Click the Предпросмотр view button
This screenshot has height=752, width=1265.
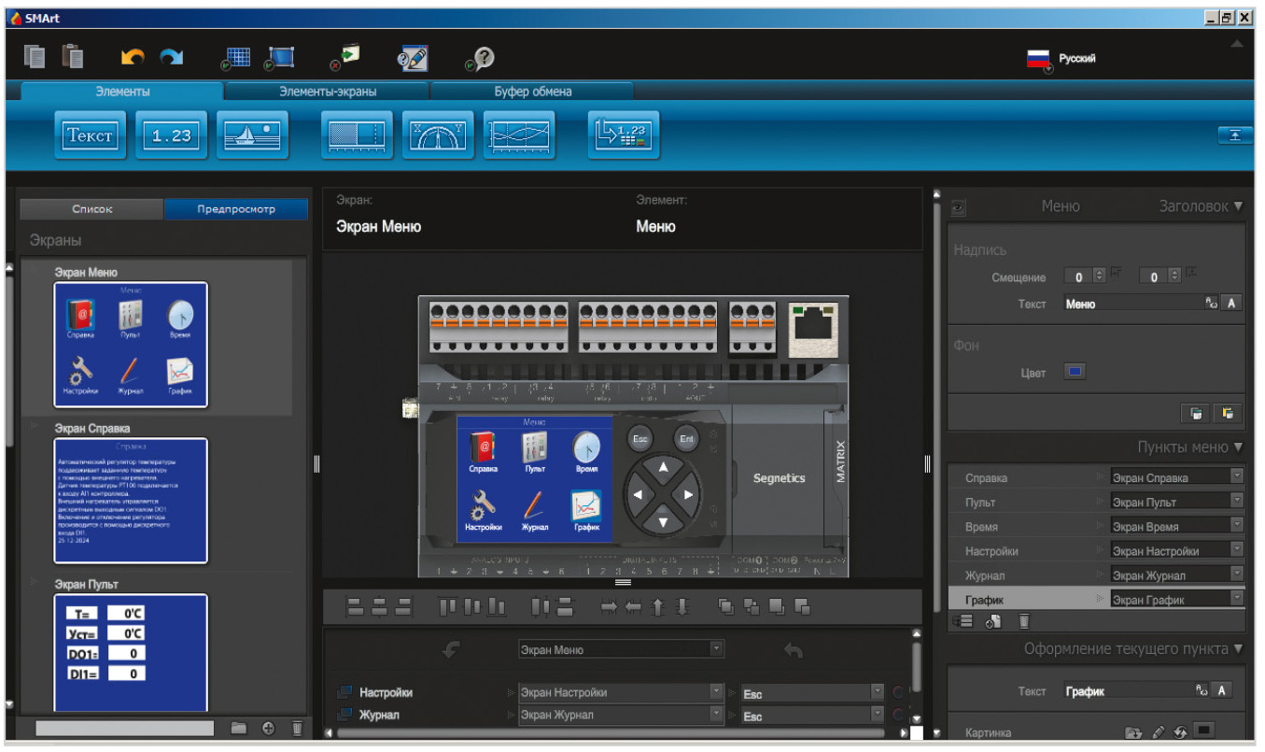tap(235, 209)
